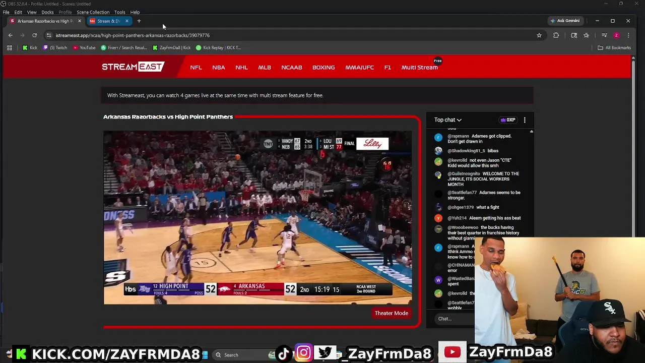Enable Theater Mode

(392, 313)
